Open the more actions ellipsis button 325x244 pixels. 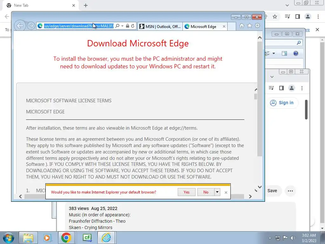pos(290,191)
